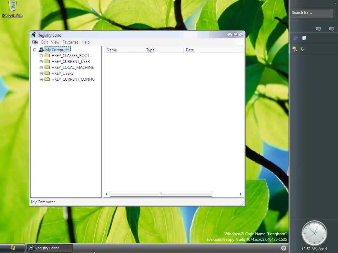Image resolution: width=338 pixels, height=253 pixels.
Task: Click the round arrow icon on taskbar
Action: (x=284, y=248)
